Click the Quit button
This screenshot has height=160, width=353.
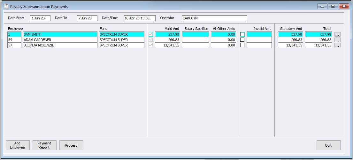[x=328, y=145]
